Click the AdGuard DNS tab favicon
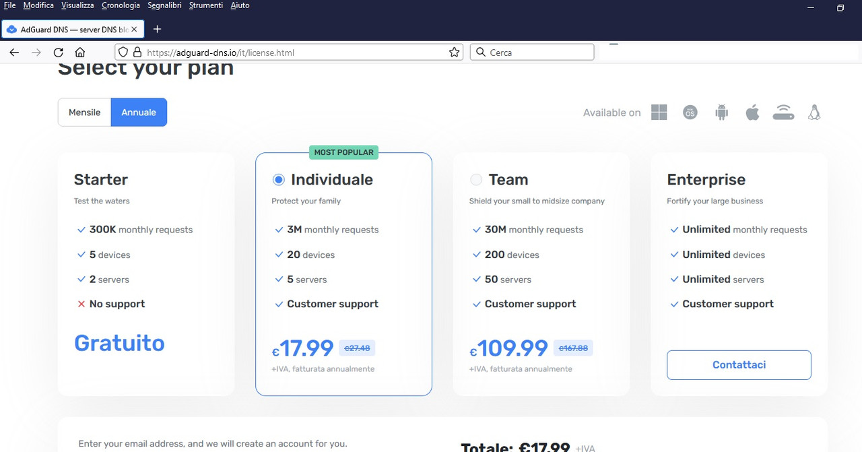This screenshot has height=452, width=862. [11, 30]
